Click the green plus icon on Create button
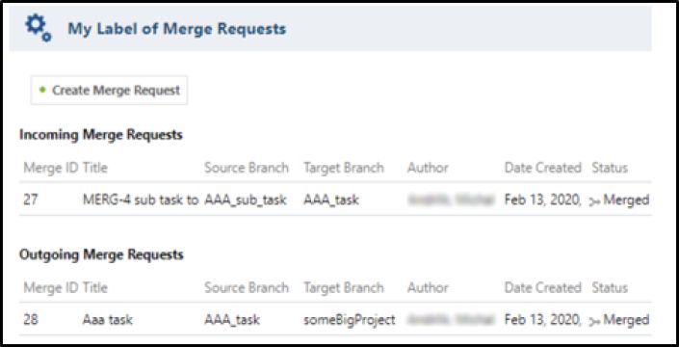 (x=42, y=90)
